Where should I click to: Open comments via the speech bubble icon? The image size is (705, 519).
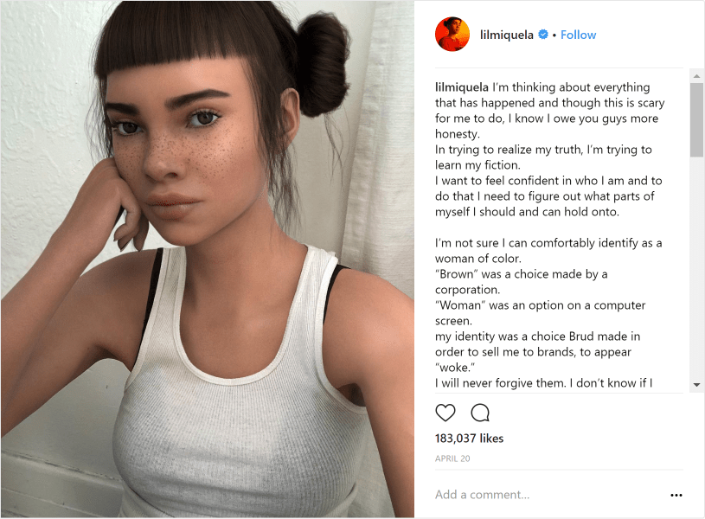coord(480,413)
